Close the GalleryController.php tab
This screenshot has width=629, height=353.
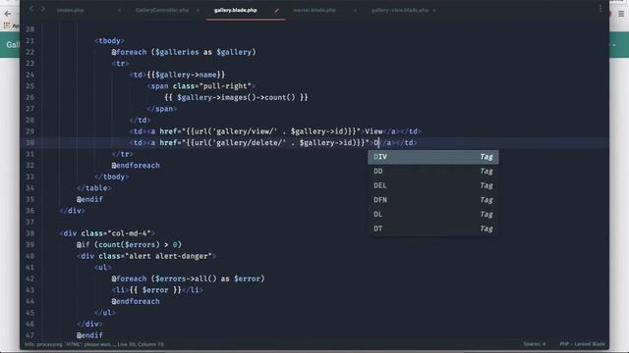point(198,11)
